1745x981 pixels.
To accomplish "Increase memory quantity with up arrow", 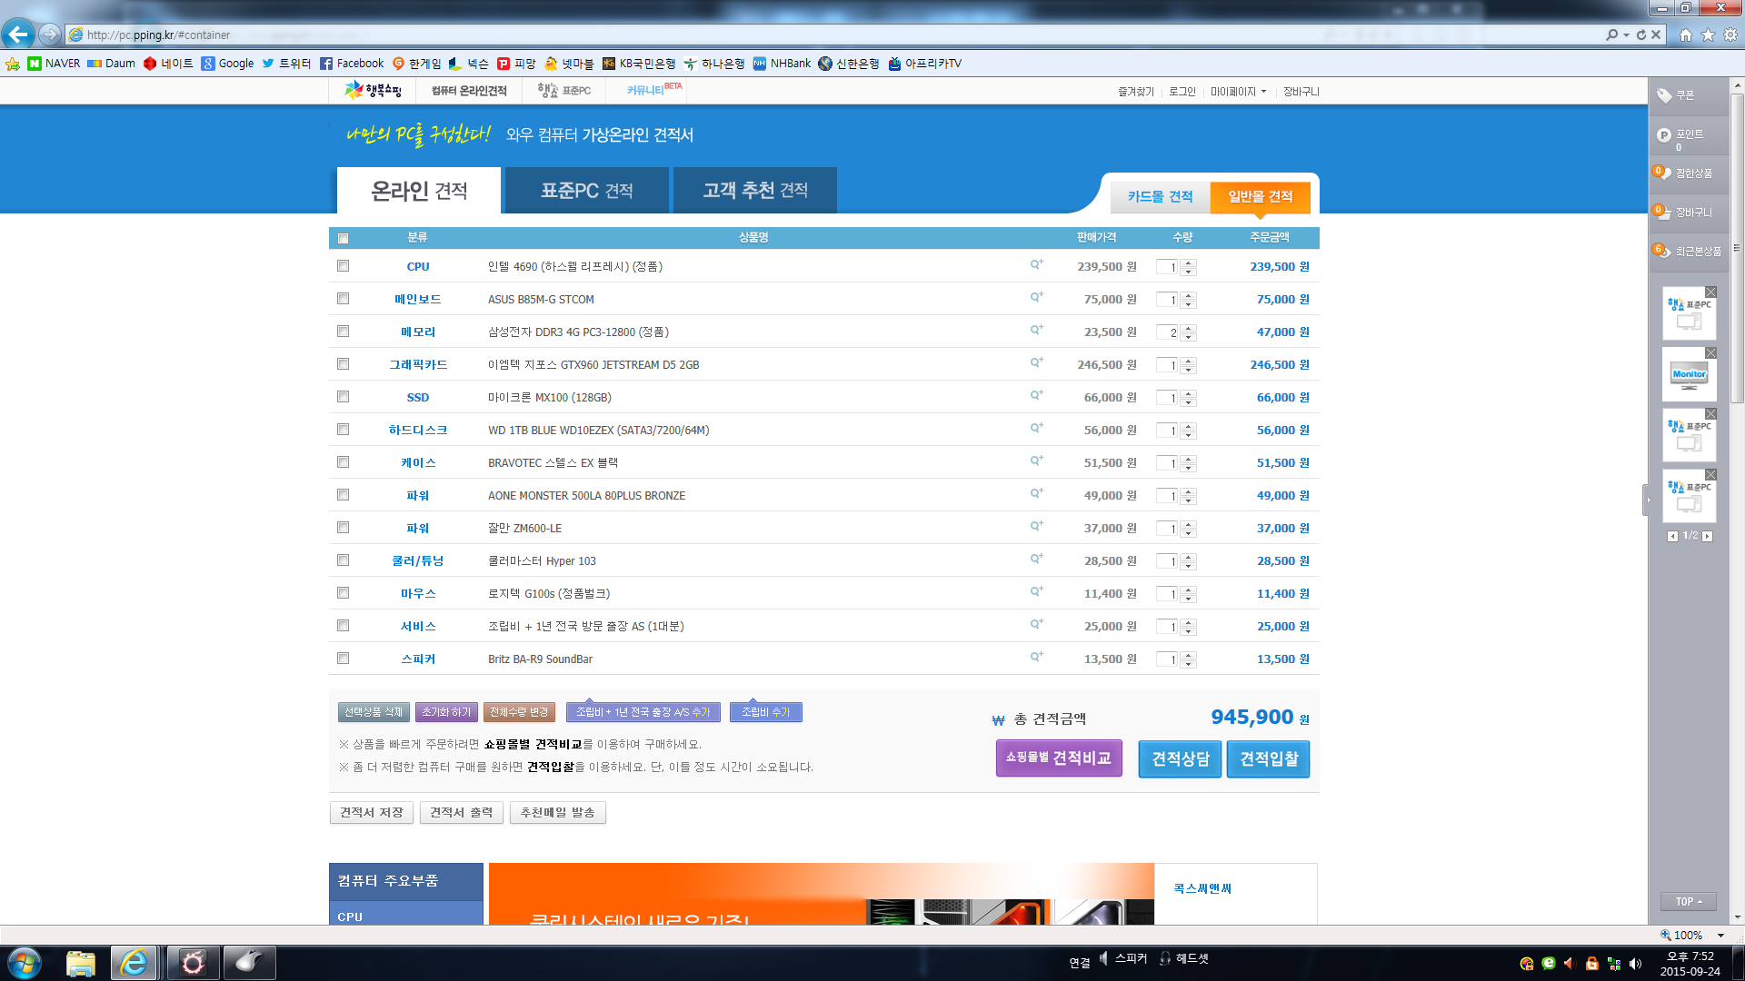I will pos(1189,328).
